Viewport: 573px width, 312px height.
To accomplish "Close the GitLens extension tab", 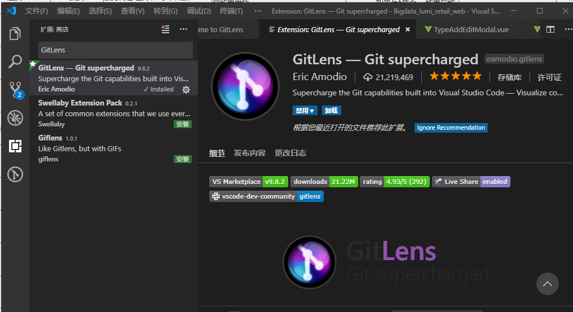I will pyautogui.click(x=408, y=30).
